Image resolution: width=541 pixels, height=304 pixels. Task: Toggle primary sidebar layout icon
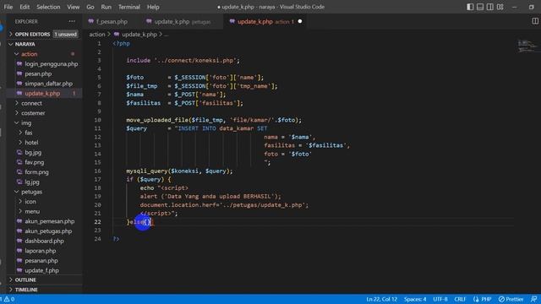point(470,7)
